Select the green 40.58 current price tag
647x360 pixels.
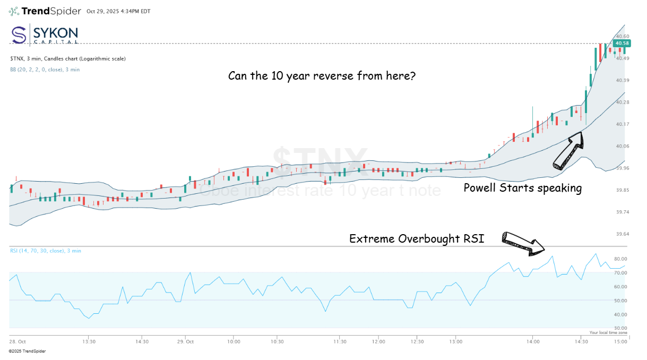click(x=621, y=43)
